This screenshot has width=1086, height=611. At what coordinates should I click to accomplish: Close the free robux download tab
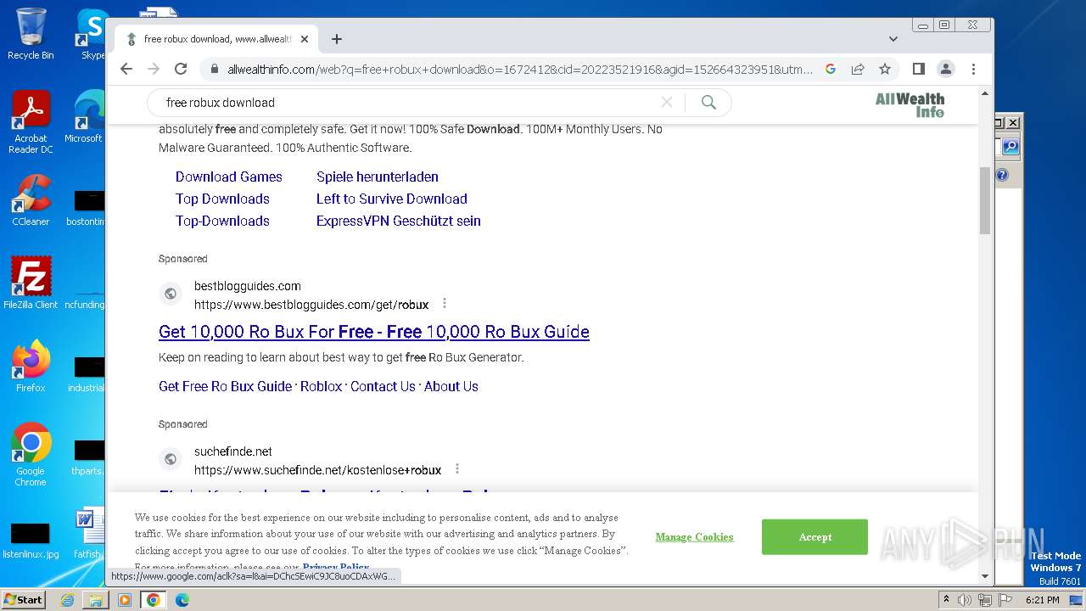305,39
